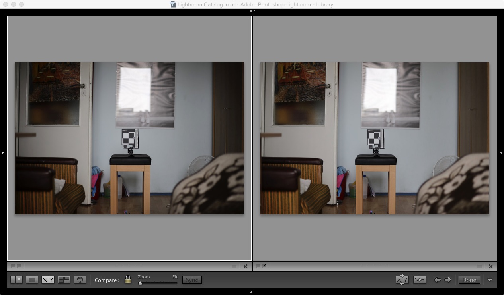The image size is (504, 295).
Task: Select the next photo with right arrow
Action: pyautogui.click(x=448, y=280)
